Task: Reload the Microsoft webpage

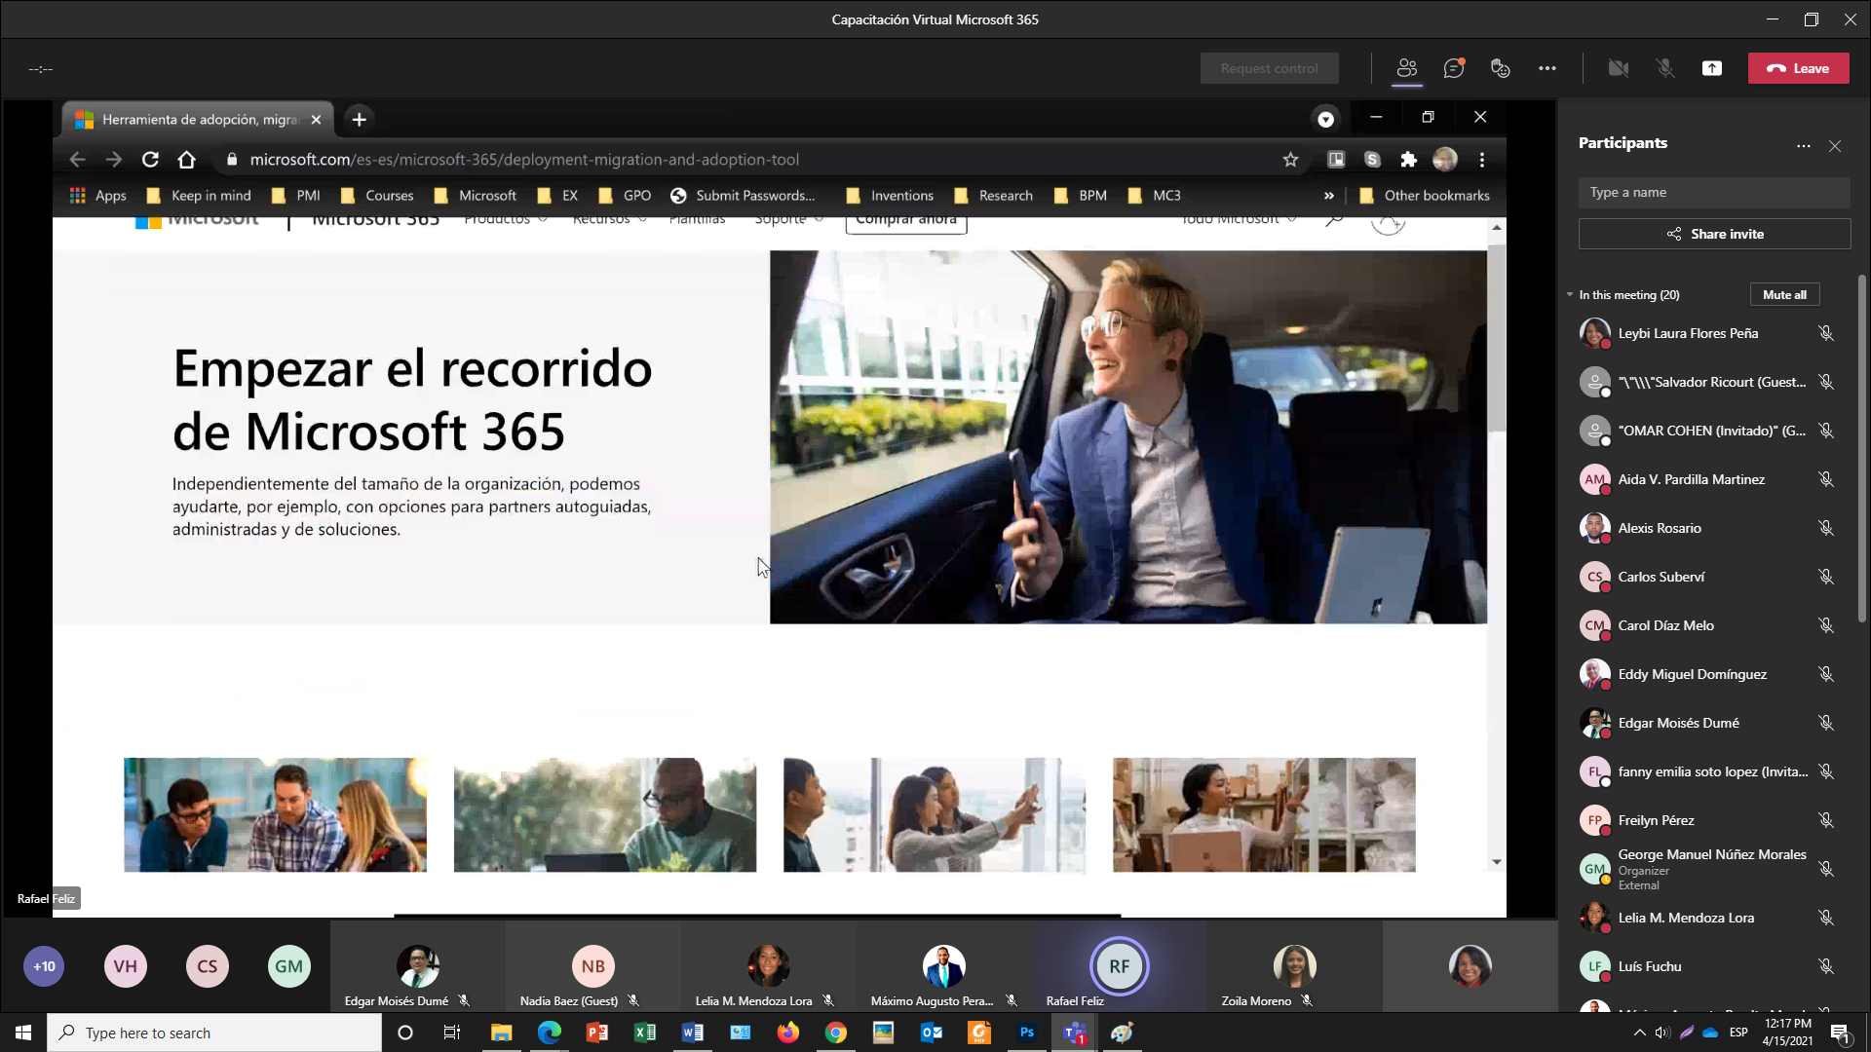Action: [x=150, y=159]
